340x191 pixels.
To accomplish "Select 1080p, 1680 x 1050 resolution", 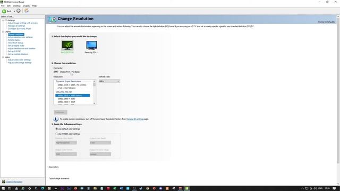I will (x=66, y=99).
